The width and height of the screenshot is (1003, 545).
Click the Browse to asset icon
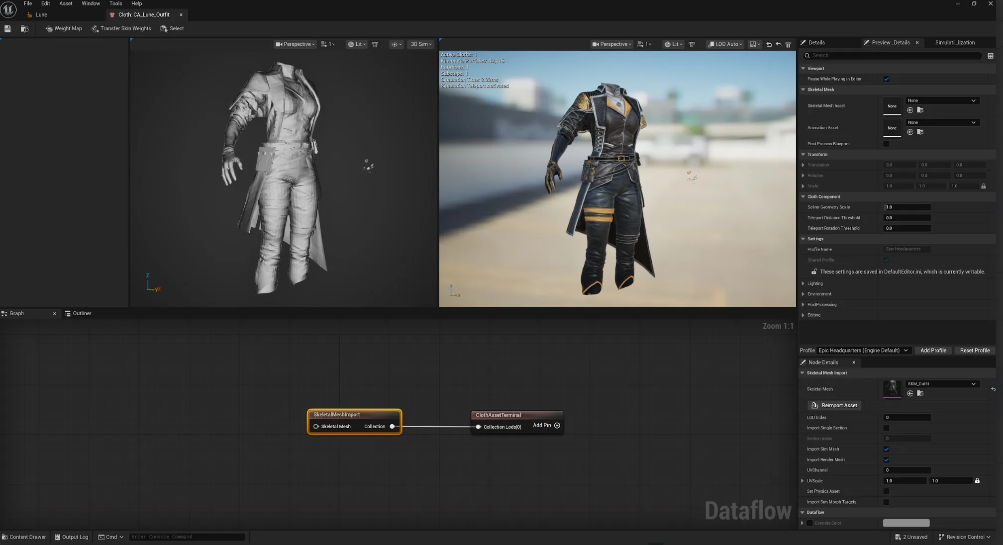pyautogui.click(x=24, y=29)
